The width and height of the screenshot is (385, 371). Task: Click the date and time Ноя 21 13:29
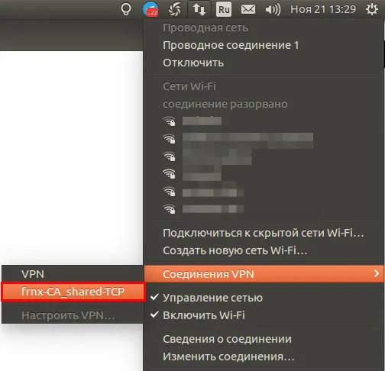click(x=323, y=9)
